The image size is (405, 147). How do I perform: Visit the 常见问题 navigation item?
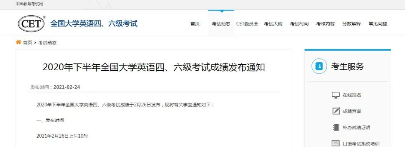coord(378,24)
